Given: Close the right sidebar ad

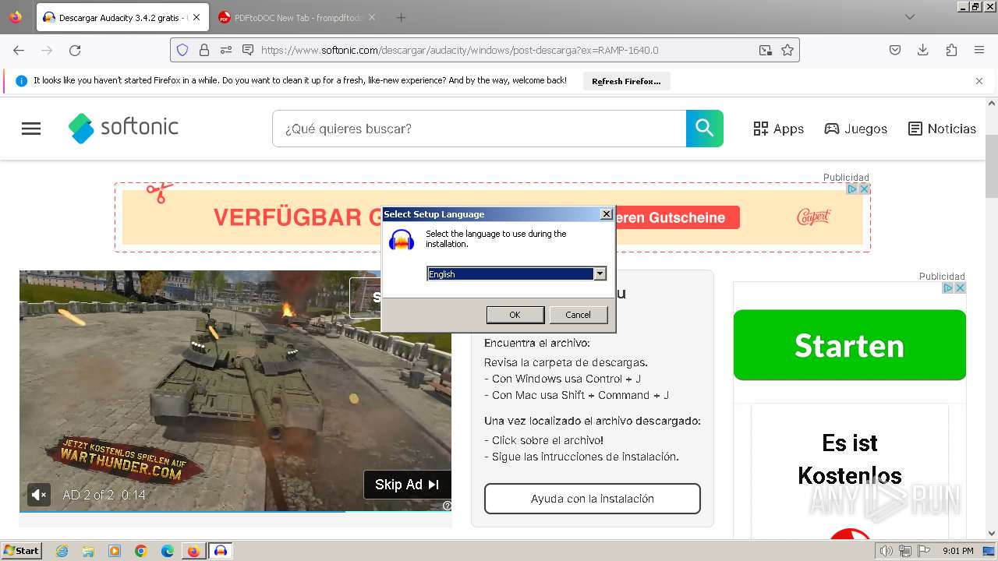Looking at the screenshot, I should click(x=960, y=288).
